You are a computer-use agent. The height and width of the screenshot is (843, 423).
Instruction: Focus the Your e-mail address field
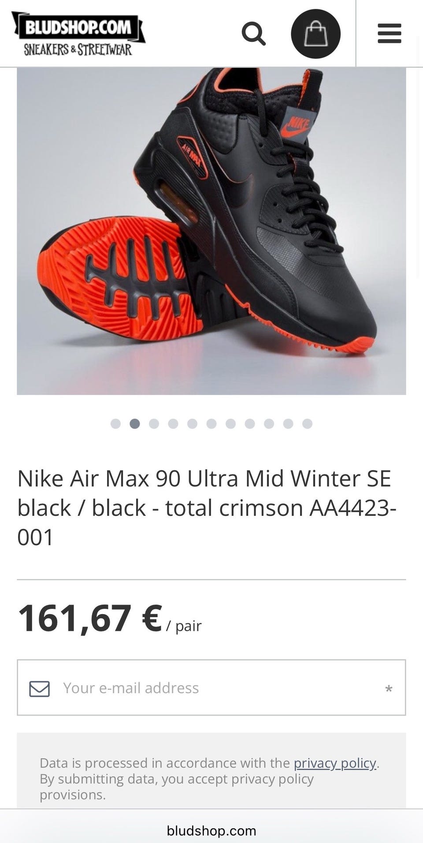coord(211,688)
